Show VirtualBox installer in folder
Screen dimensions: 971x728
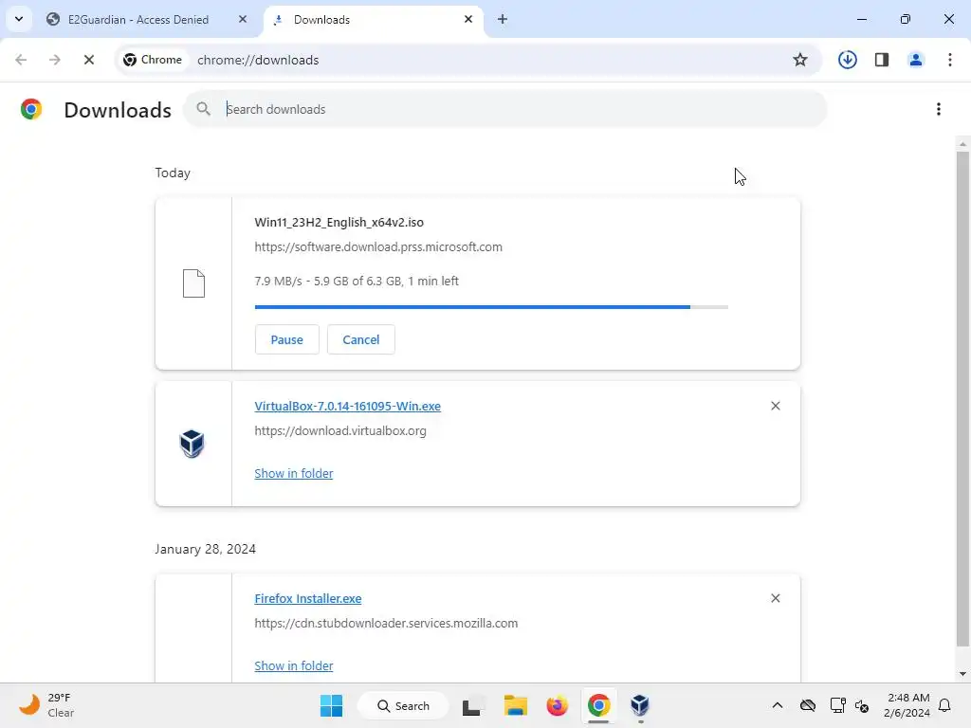pos(294,473)
